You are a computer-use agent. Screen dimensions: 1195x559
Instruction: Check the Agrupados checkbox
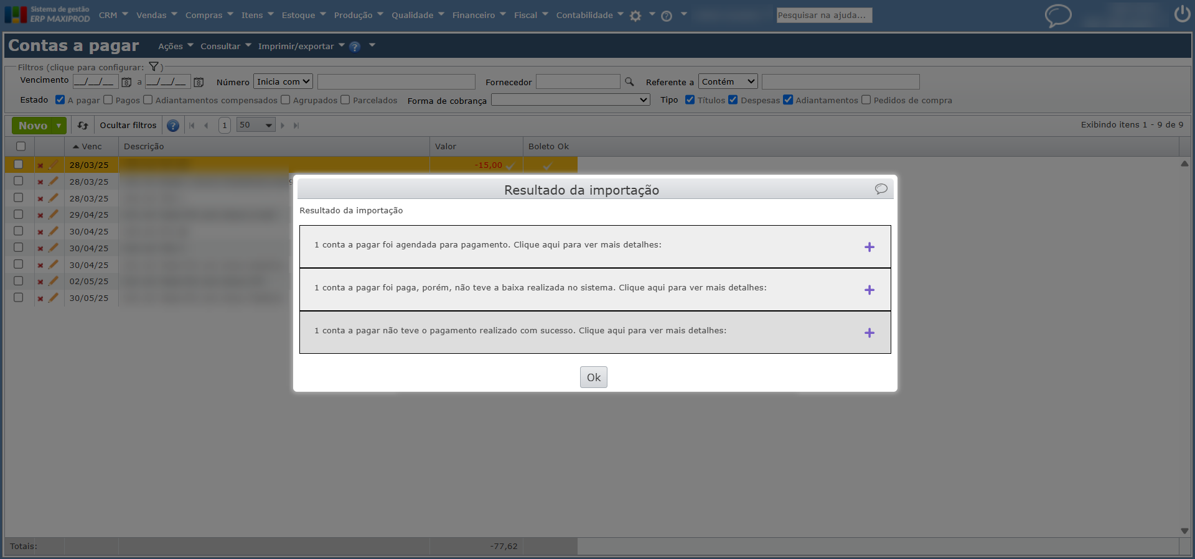click(x=286, y=99)
